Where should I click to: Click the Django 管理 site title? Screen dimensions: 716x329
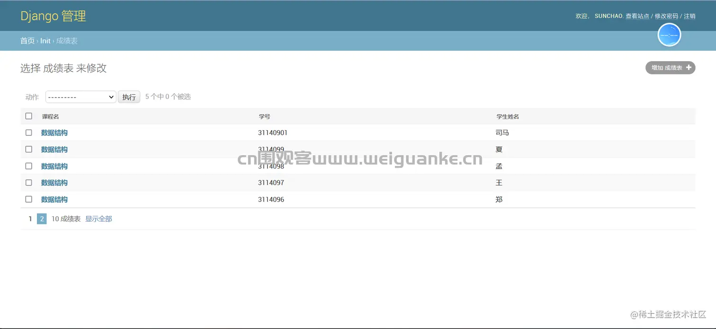tap(54, 16)
